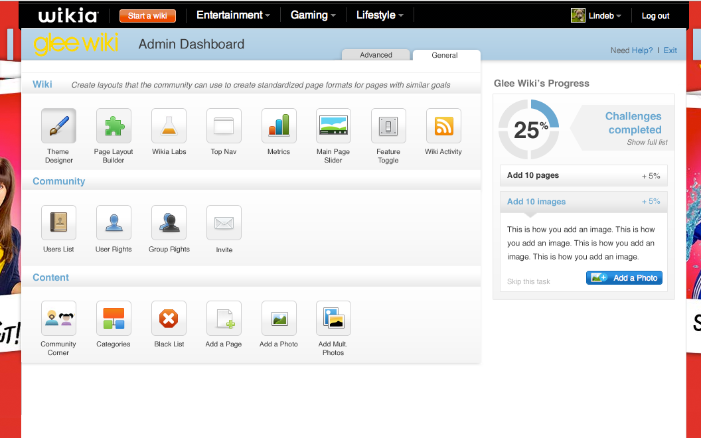The image size is (701, 438).
Task: Expand the Gaming dropdown menu
Action: [313, 15]
